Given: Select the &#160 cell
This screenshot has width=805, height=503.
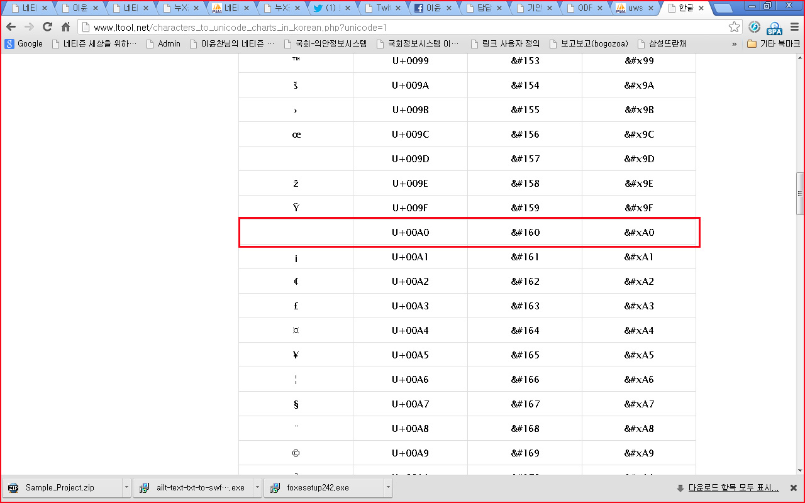Looking at the screenshot, I should coord(525,232).
